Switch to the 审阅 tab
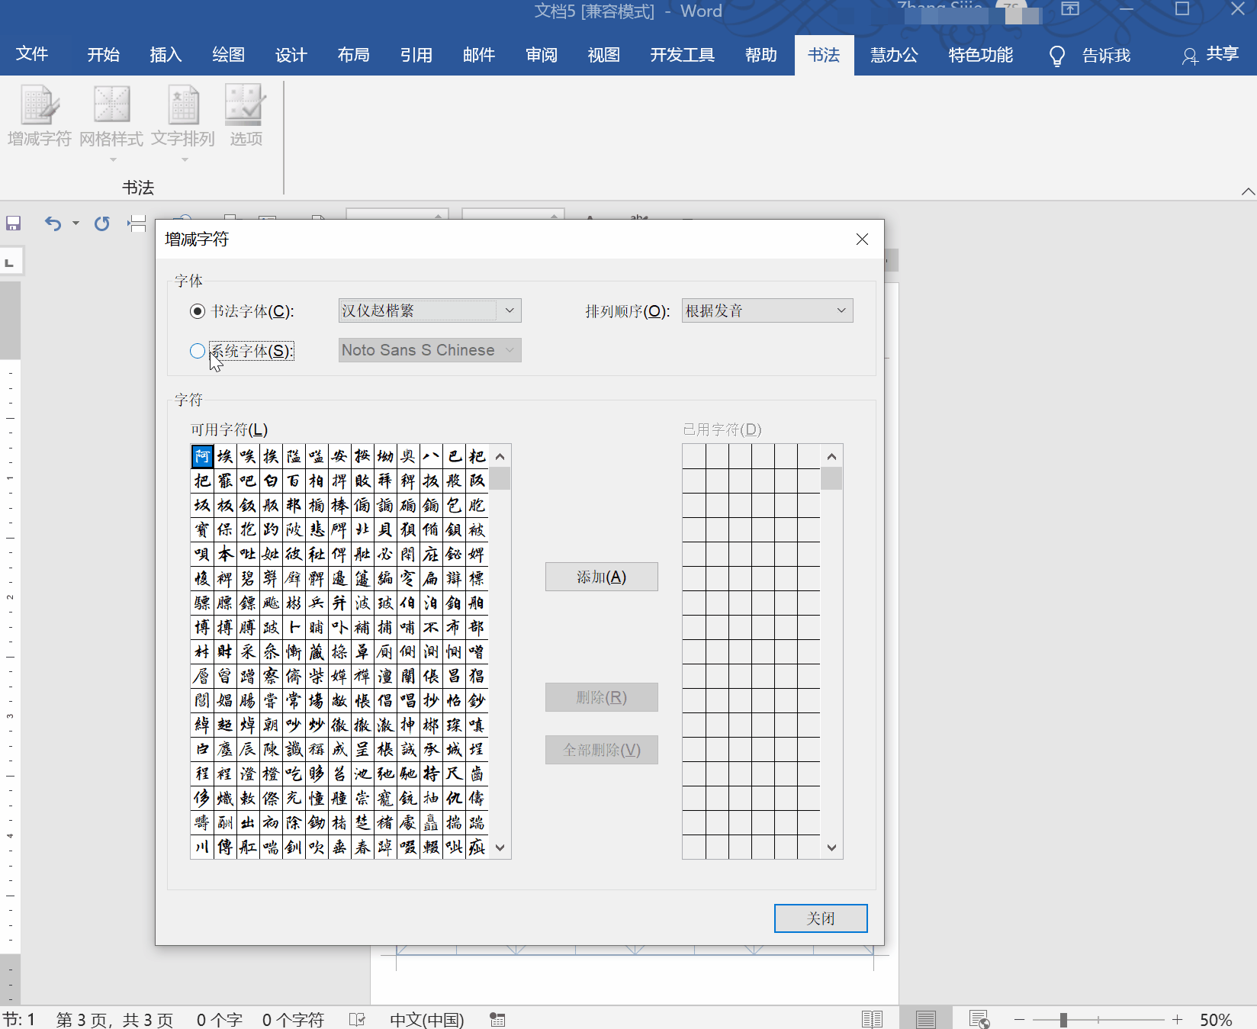Viewport: 1257px width, 1029px height. pos(541,55)
